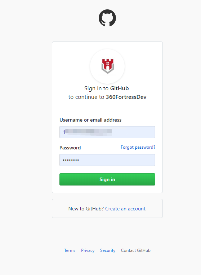This screenshot has height=275, width=201.
Task: Focus the Username or email address field
Action: coord(107,132)
